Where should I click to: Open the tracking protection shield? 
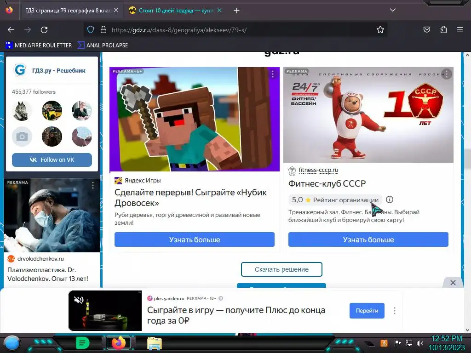tap(91, 30)
